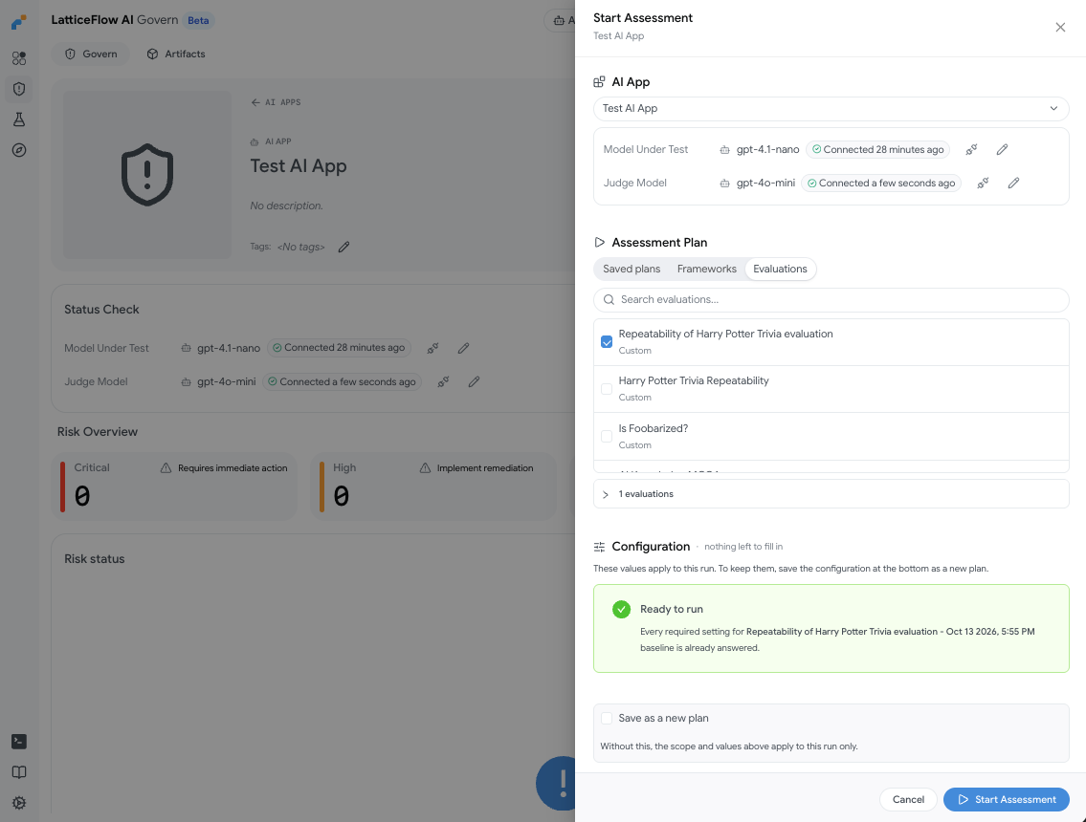Viewport: 1086px width, 822px height.
Task: Go back via AI APPS link
Action: pyautogui.click(x=276, y=102)
